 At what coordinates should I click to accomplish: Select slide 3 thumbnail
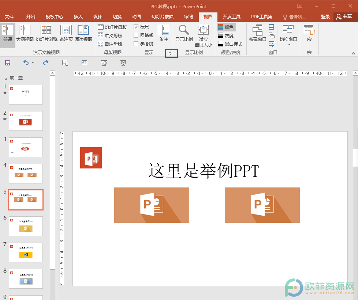coord(26,147)
